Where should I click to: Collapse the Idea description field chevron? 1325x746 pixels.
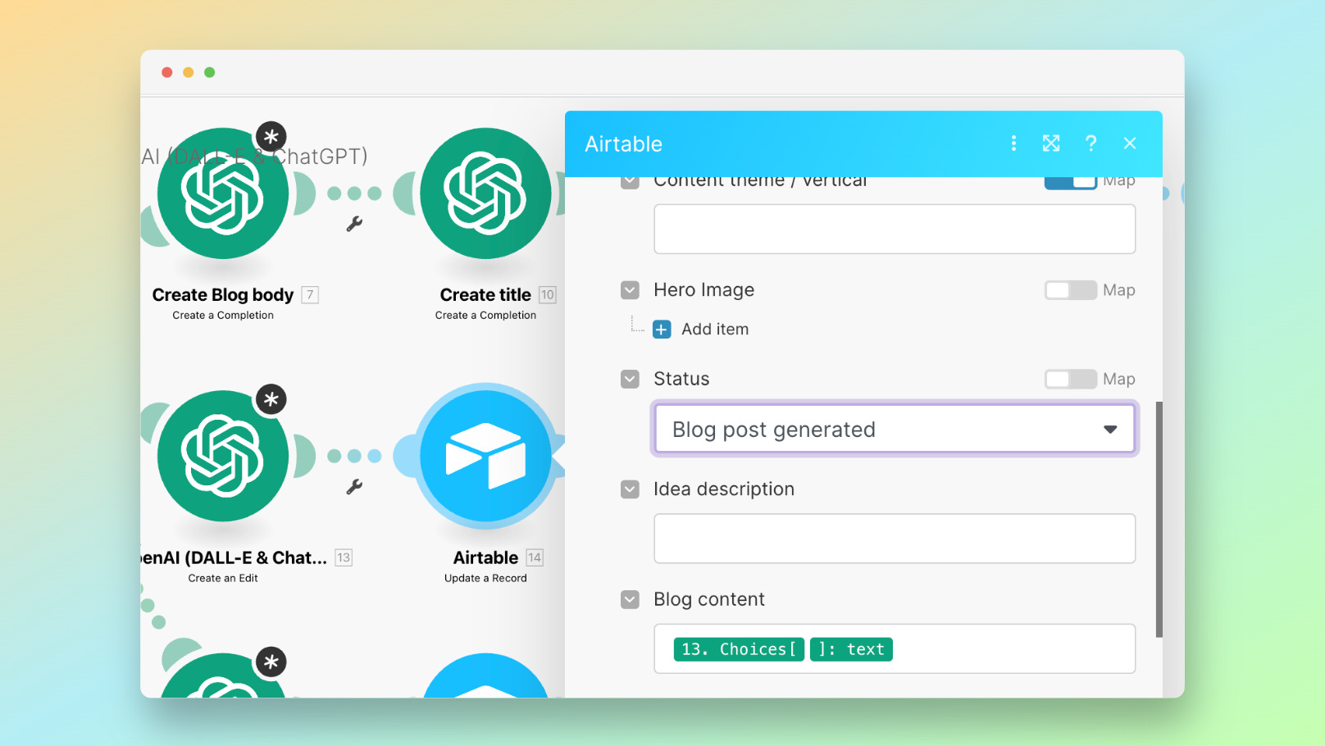pos(630,489)
